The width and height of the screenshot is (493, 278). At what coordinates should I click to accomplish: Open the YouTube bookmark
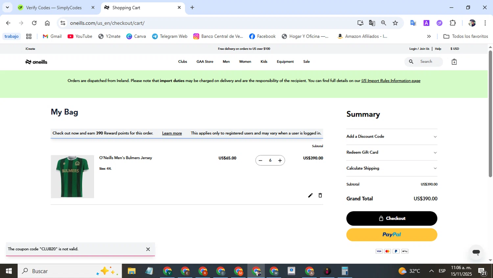[80, 36]
